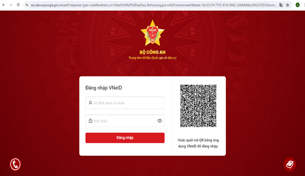Open the translate page icon

[281, 5]
